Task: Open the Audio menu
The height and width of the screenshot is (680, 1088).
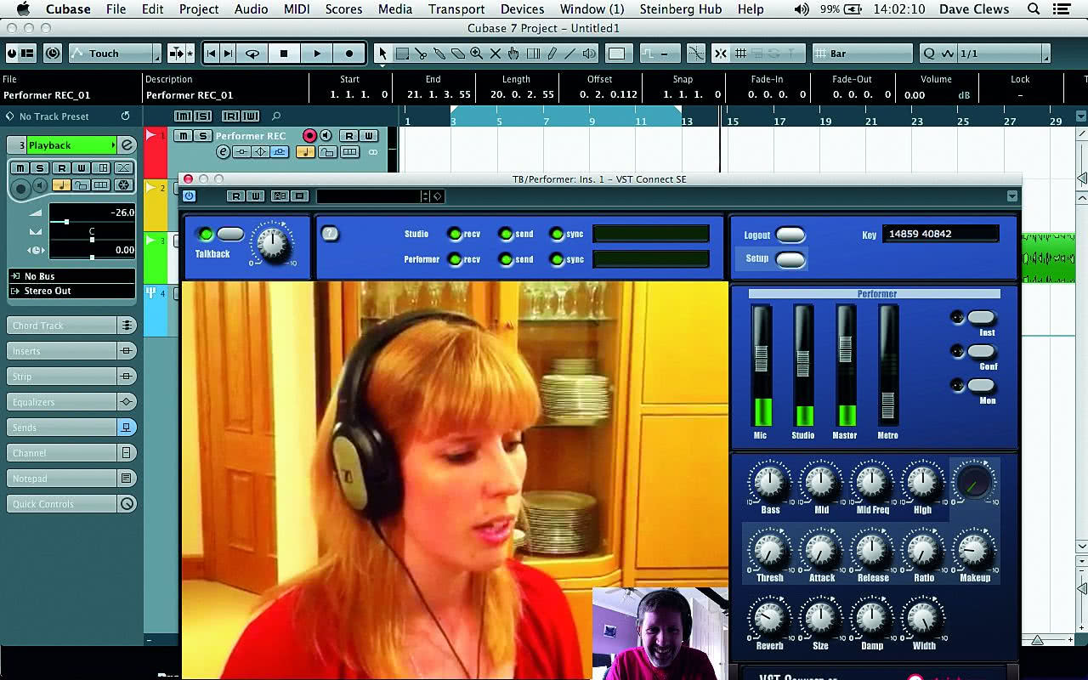Action: 252,9
